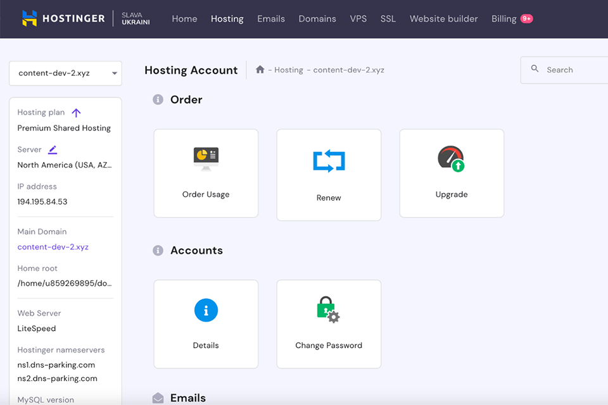Open the Order Usage tile icon
This screenshot has height=405, width=608.
pos(206,159)
